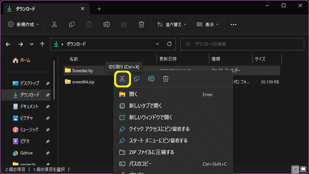Open ピクチャ in the sidebar
Image resolution: width=309 pixels, height=174 pixels.
pos(26,118)
